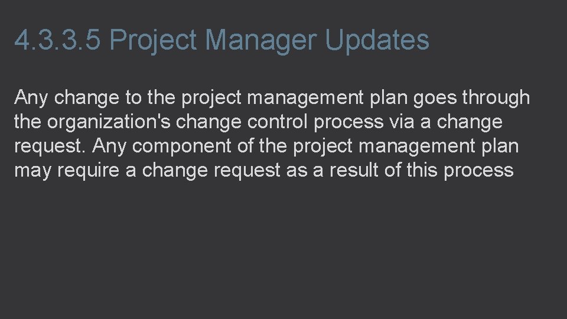Image resolution: width=567 pixels, height=319 pixels.
Task: Click the word Any starting the first line
Action: click(31, 97)
